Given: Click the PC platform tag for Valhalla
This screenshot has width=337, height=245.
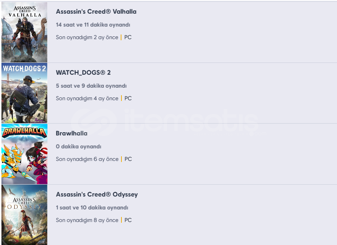Looking at the screenshot, I should (x=128, y=37).
